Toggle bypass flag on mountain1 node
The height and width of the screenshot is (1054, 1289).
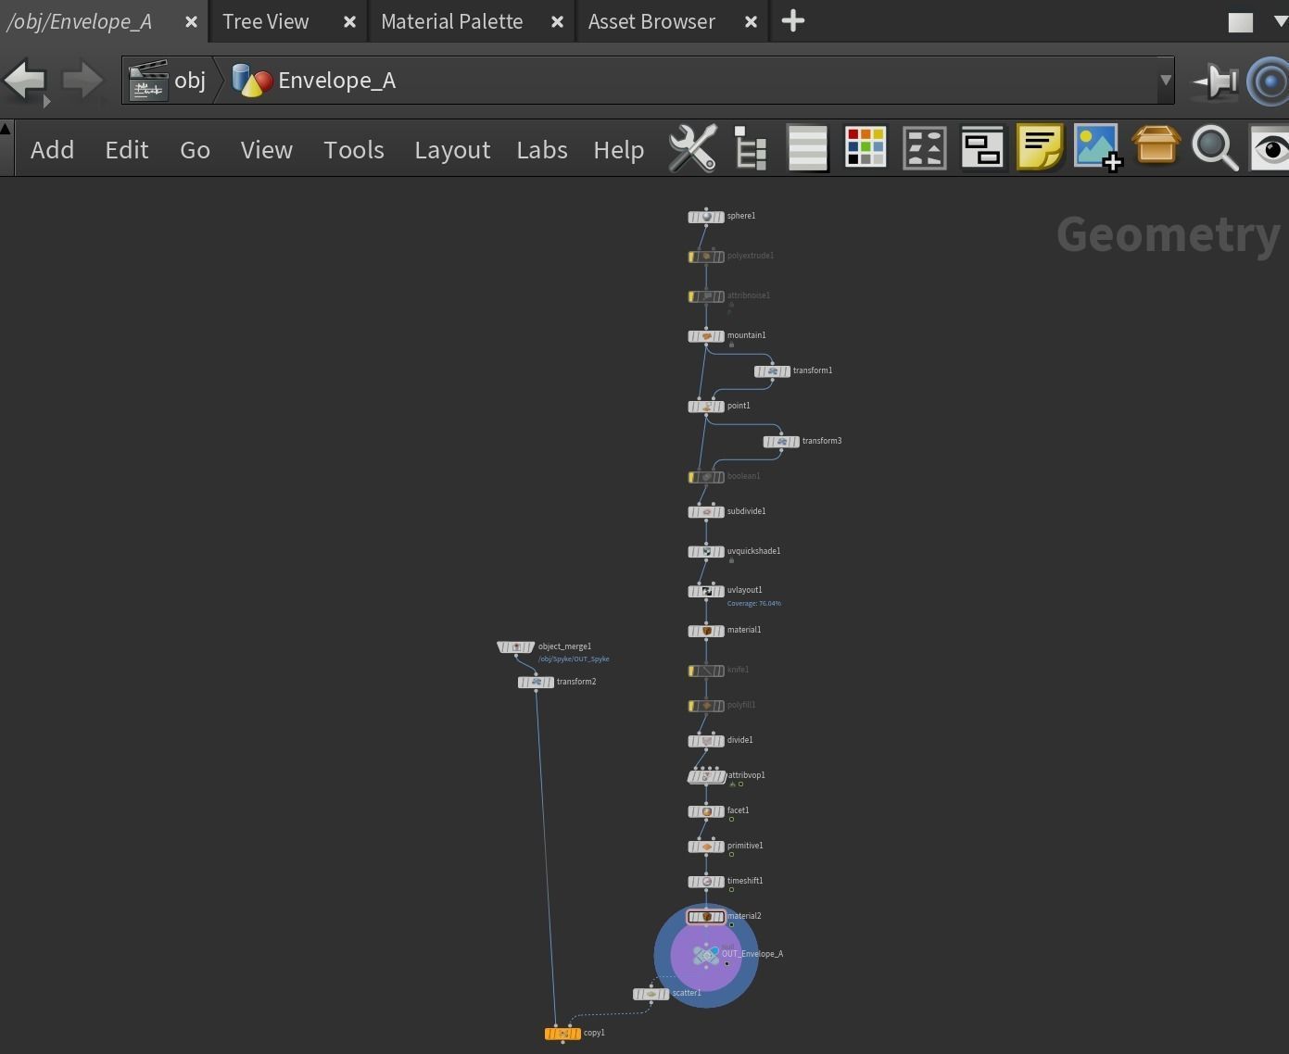[692, 335]
